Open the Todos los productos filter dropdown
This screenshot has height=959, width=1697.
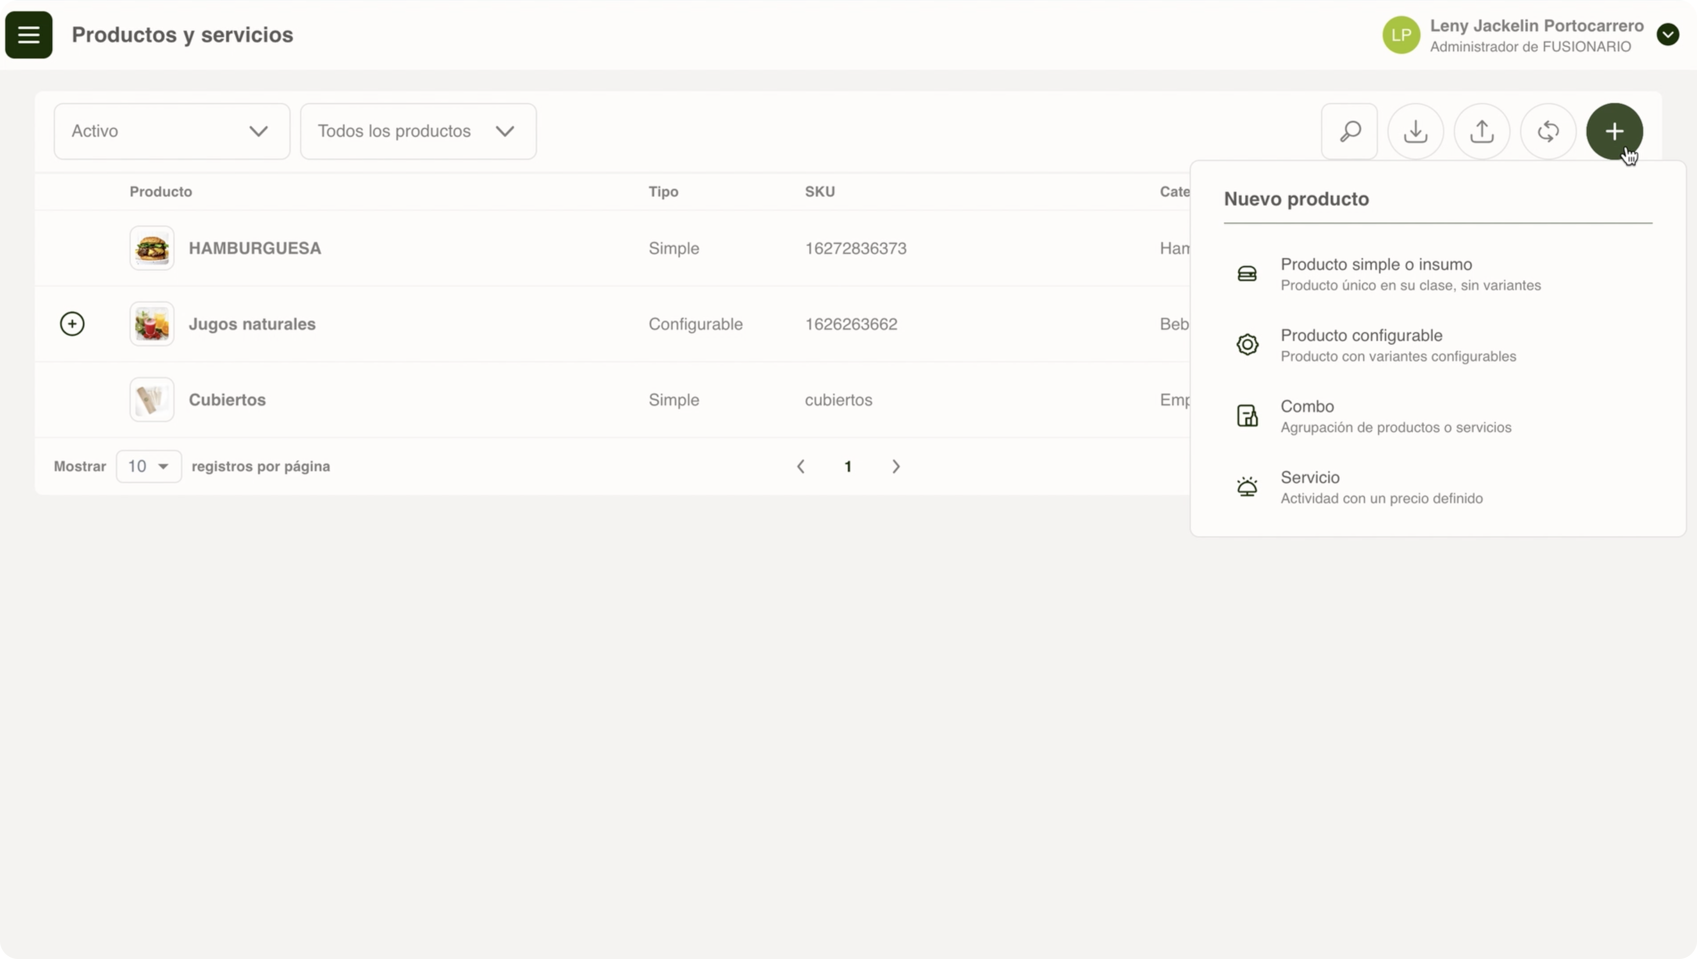[x=418, y=131]
